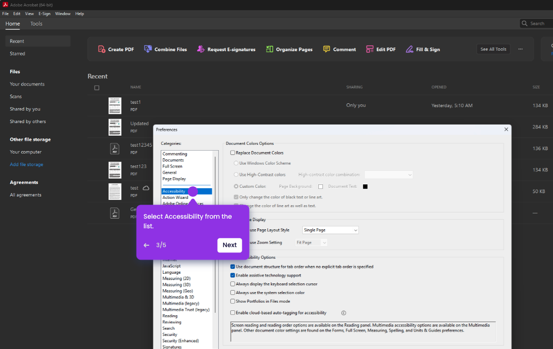Choose the Custom Color radio option
This screenshot has width=553, height=349.
pyautogui.click(x=236, y=186)
